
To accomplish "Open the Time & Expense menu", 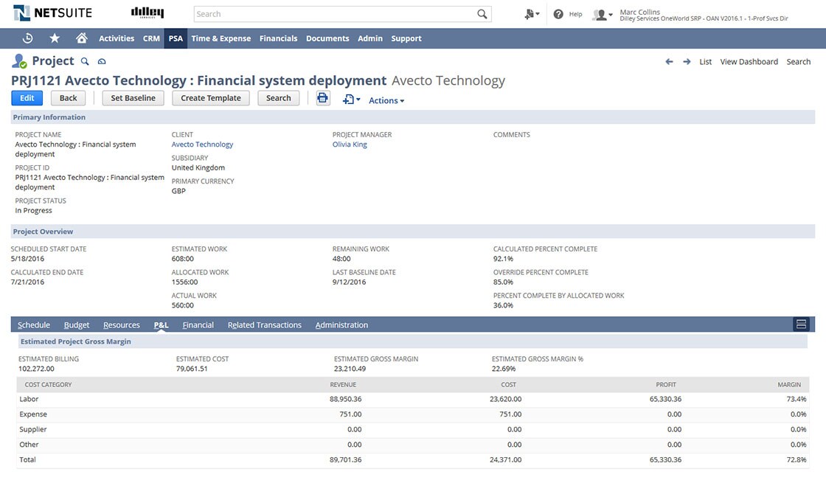I will (221, 38).
